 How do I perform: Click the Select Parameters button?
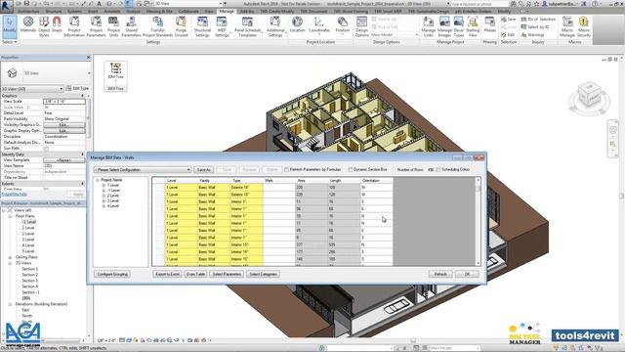coord(227,274)
